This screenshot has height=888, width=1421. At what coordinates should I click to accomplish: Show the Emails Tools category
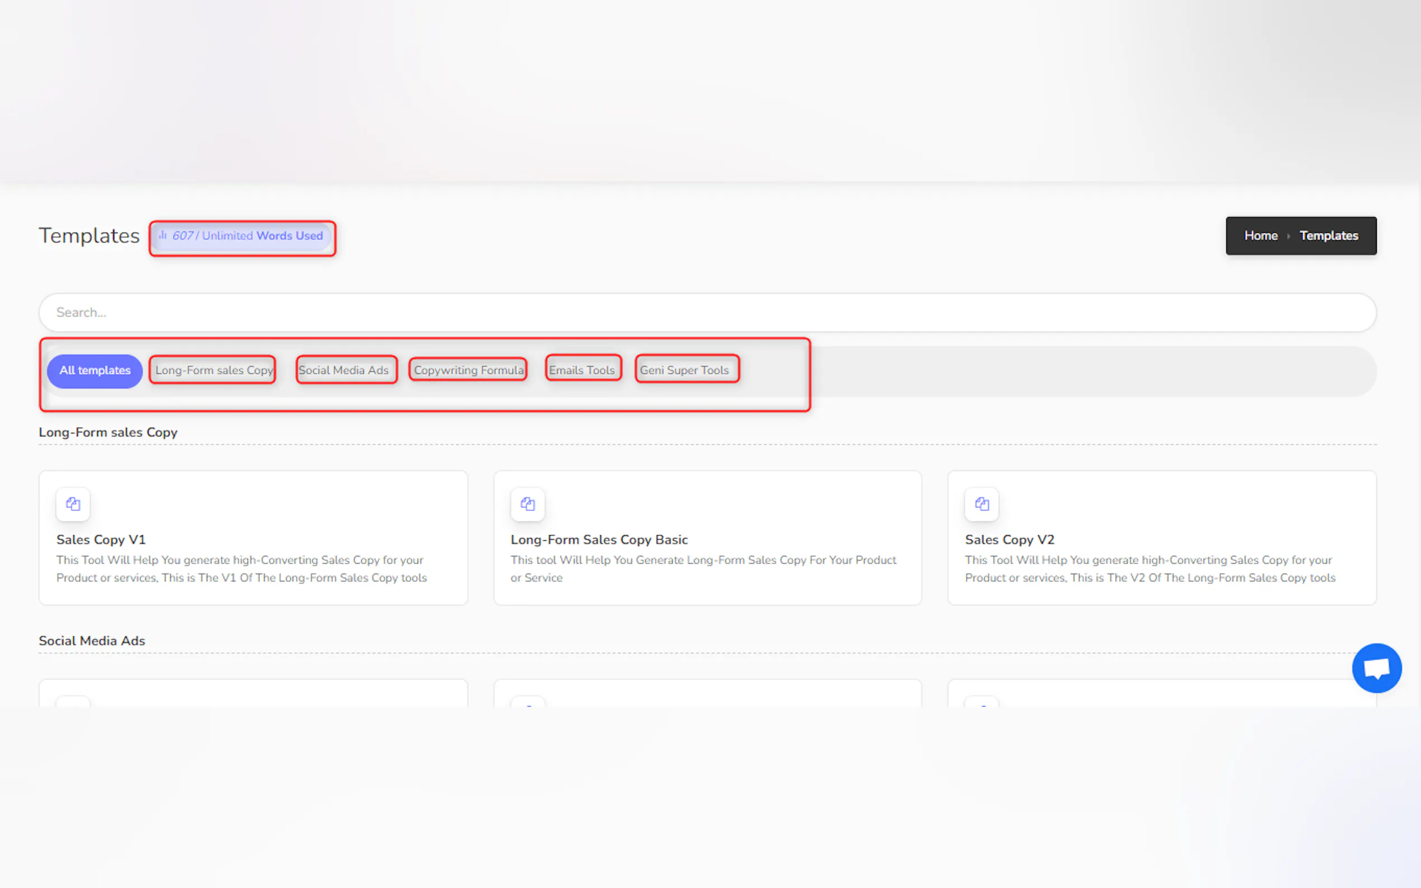pos(582,371)
